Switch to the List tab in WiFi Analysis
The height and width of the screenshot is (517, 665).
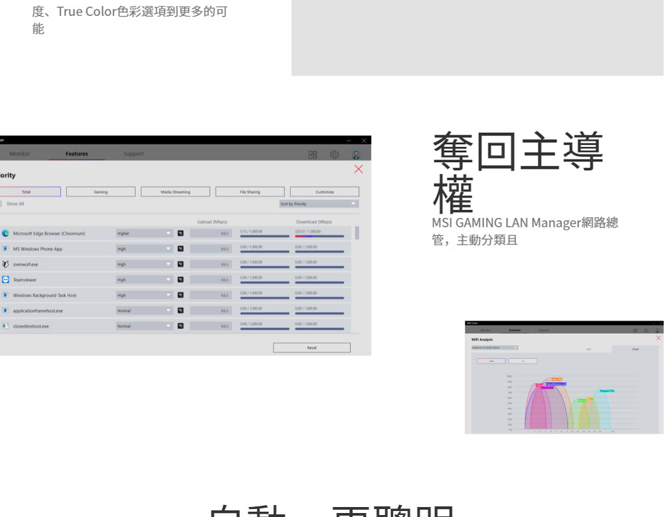point(589,349)
